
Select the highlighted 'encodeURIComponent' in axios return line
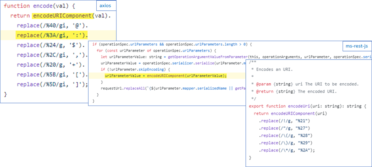[62, 16]
